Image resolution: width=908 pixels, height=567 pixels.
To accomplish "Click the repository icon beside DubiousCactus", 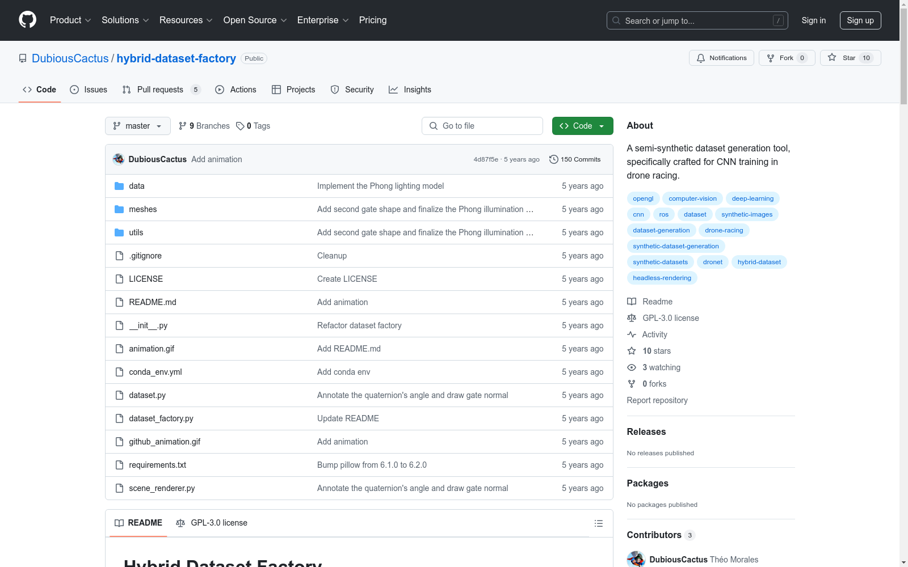I will [23, 58].
